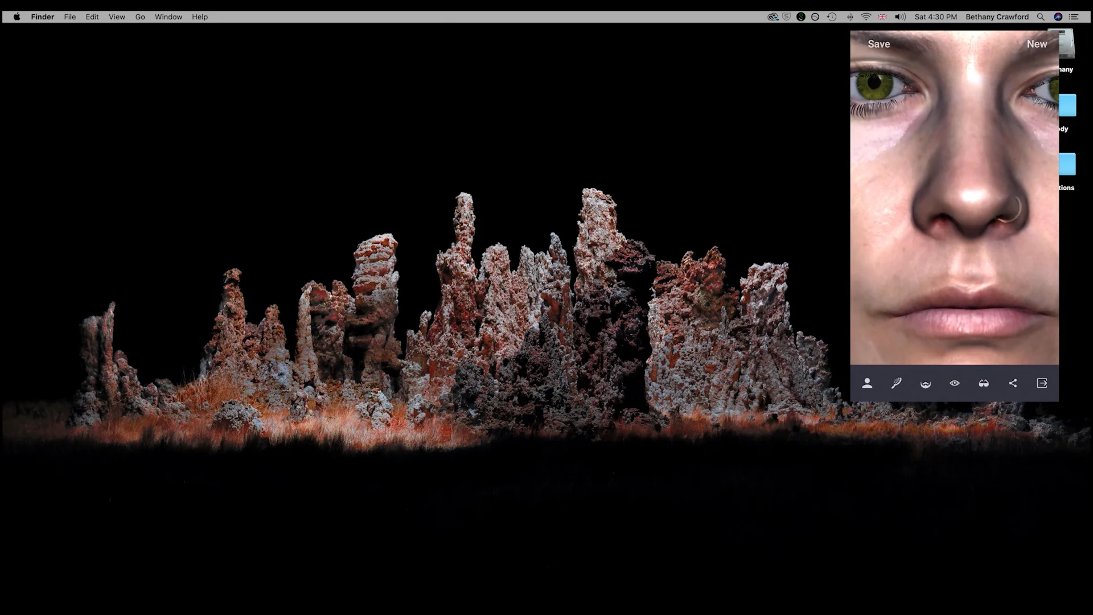Open the eye editing tool
Viewport: 1093px width, 615px height.
(x=955, y=383)
